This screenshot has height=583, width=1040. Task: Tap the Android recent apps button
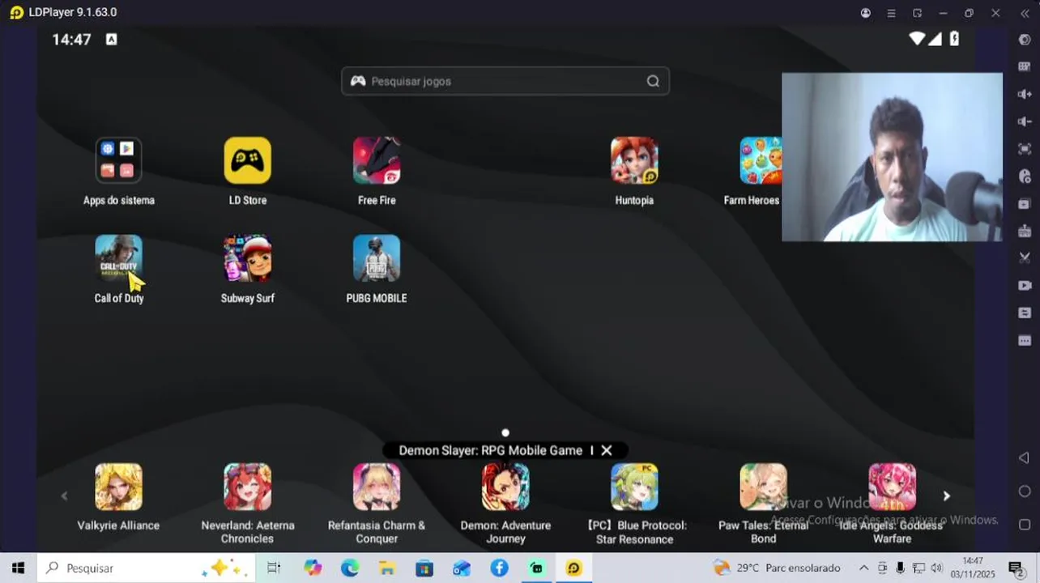pos(1024,525)
